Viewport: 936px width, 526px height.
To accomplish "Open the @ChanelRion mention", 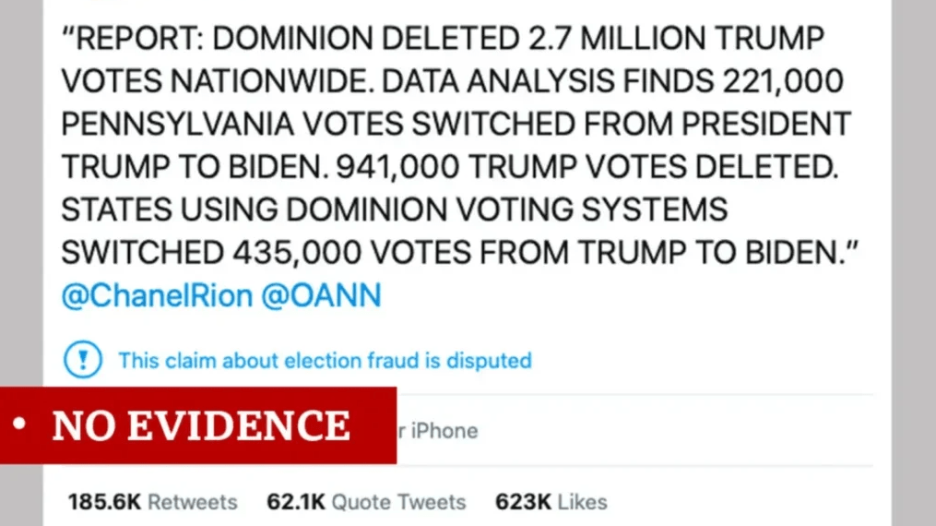I will (x=158, y=295).
